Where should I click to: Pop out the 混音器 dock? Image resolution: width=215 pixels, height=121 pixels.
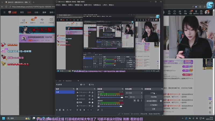(123, 89)
